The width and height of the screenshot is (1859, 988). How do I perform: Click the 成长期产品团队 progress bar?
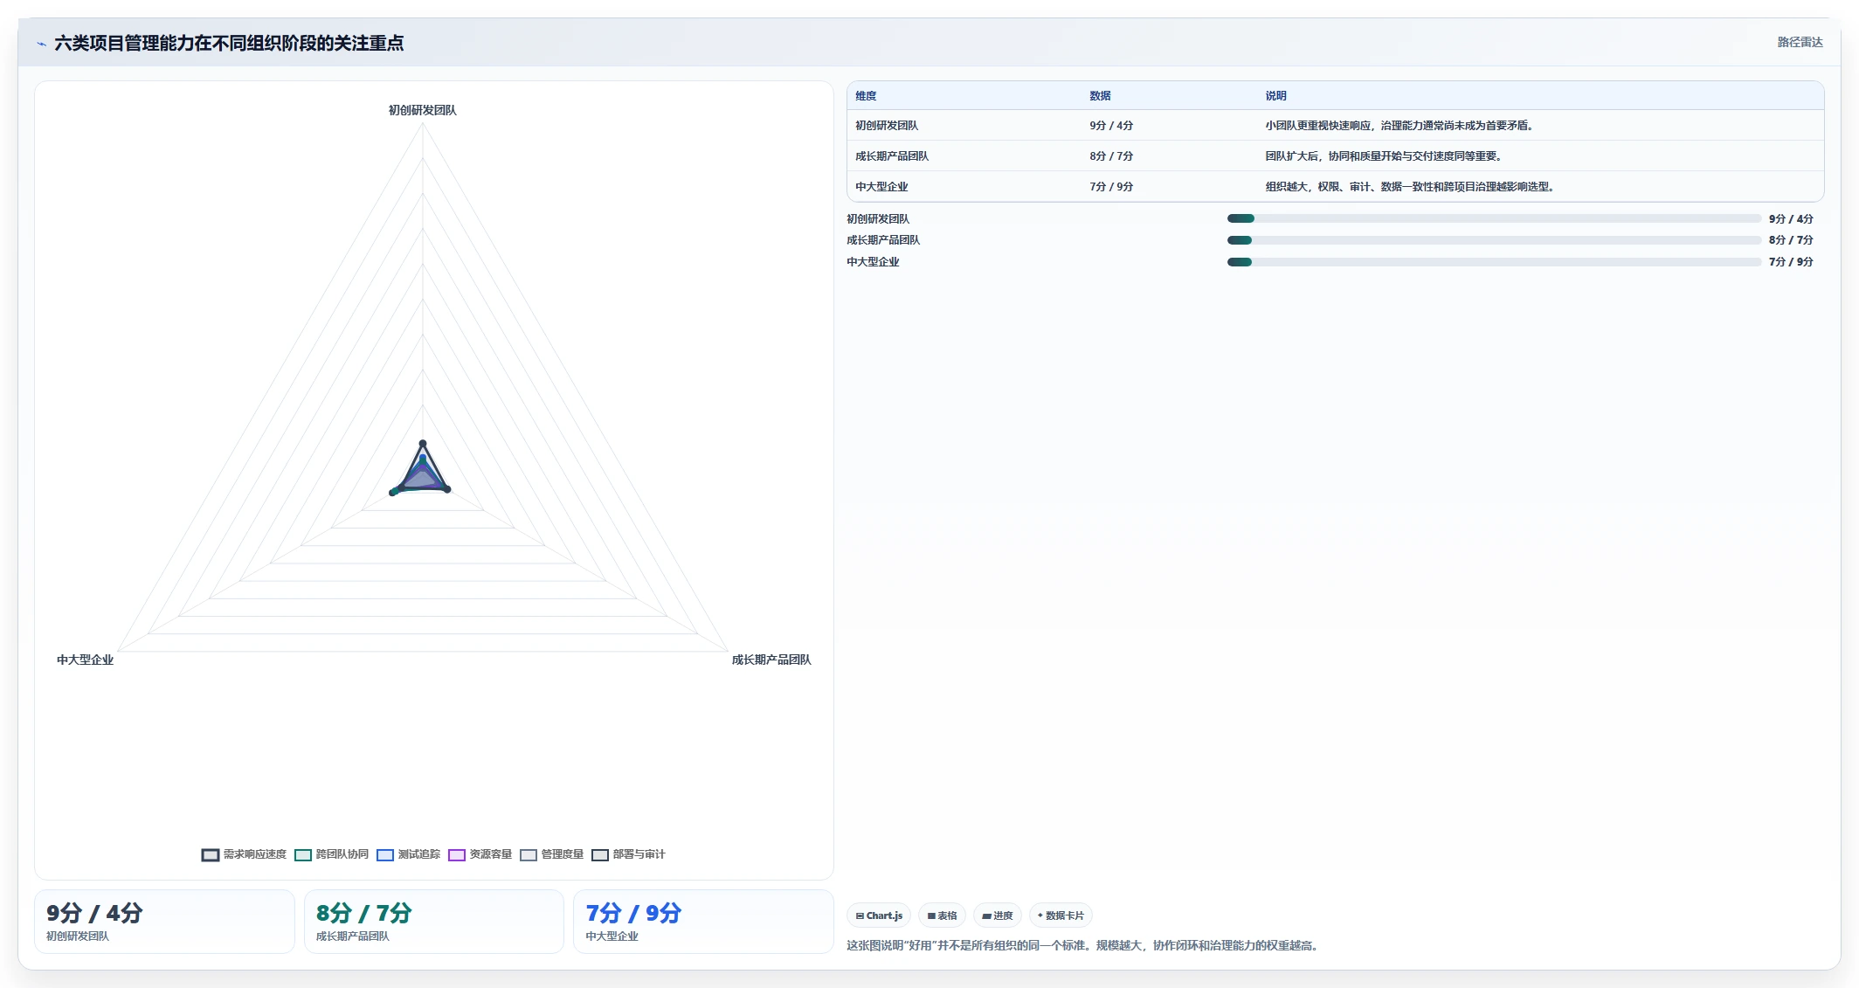[1494, 240]
